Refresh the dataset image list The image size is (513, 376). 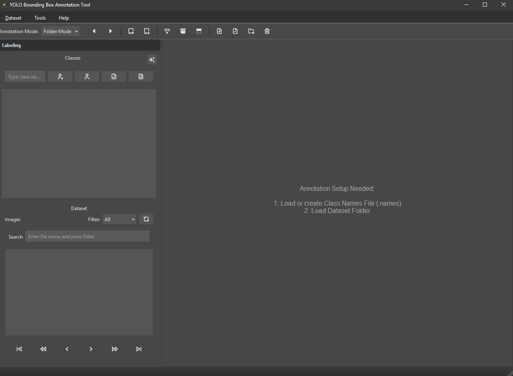pyautogui.click(x=146, y=219)
